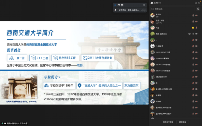
Task: Click the screen icon in the sharing status
Action: pos(5,123)
